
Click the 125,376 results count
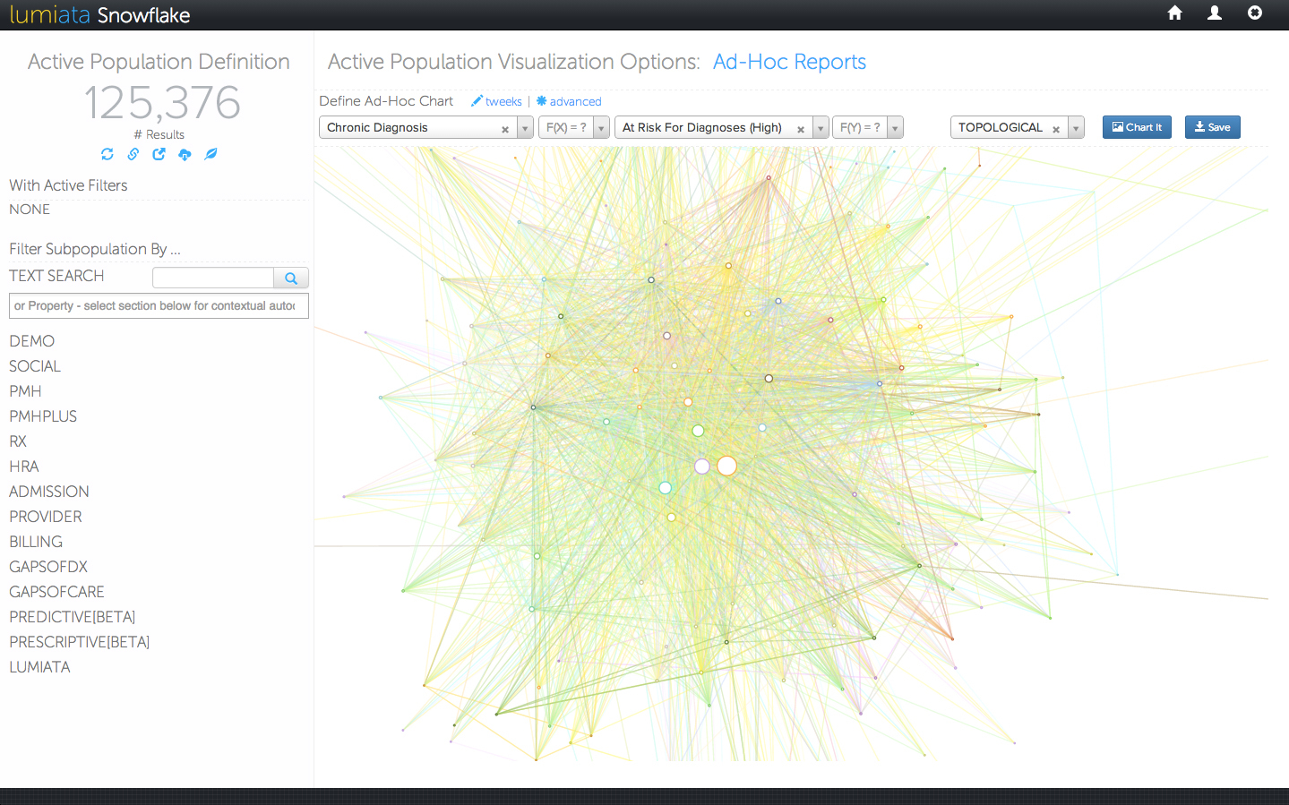pyautogui.click(x=162, y=102)
